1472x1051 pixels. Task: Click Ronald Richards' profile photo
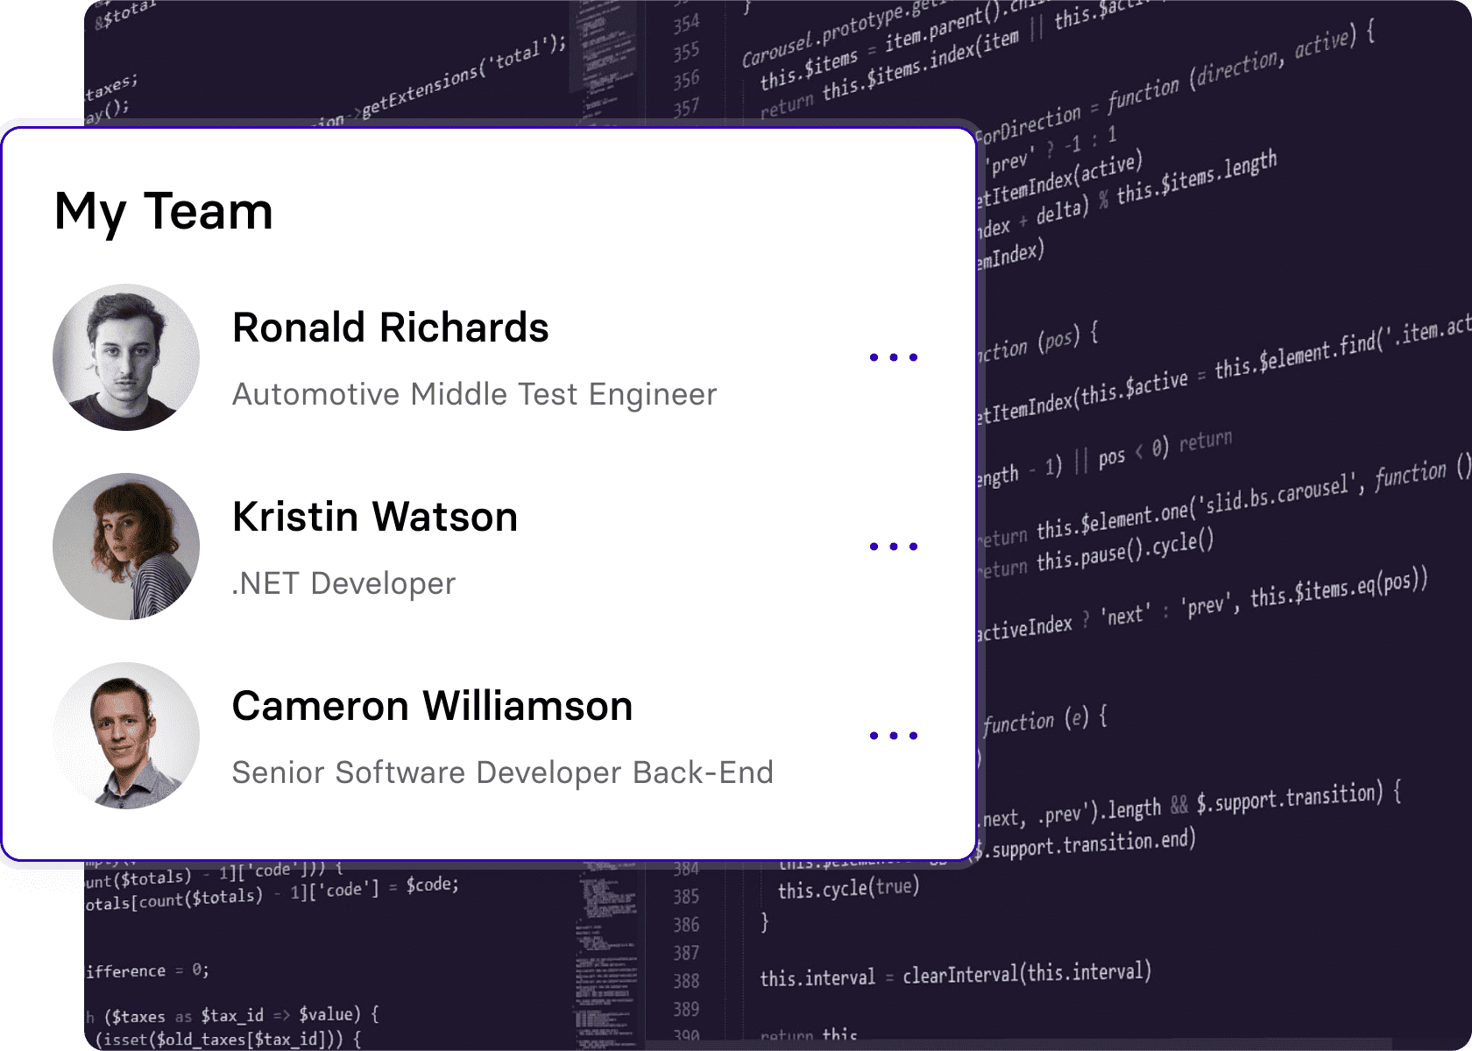(126, 357)
